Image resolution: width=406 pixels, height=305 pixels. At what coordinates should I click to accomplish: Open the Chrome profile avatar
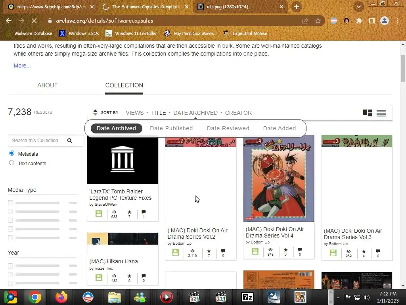(x=385, y=21)
